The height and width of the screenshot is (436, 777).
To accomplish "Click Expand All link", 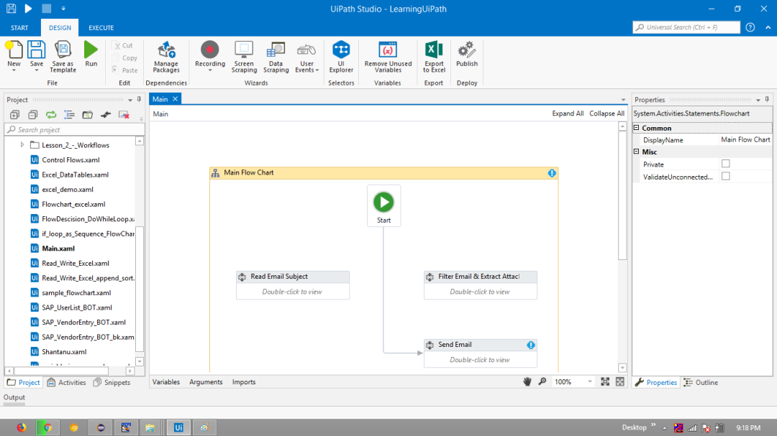I will 568,113.
